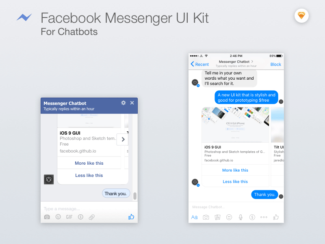Screen dimensions: 325x244
Task: Click the camera icon in desktop chat
Action: tap(47, 217)
